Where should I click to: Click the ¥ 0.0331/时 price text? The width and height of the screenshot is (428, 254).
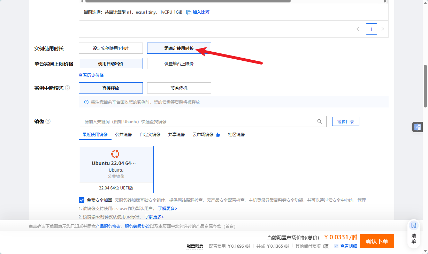pos(341,238)
